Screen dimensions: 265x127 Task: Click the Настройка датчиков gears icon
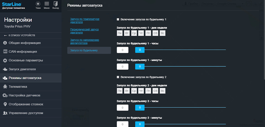5,95
